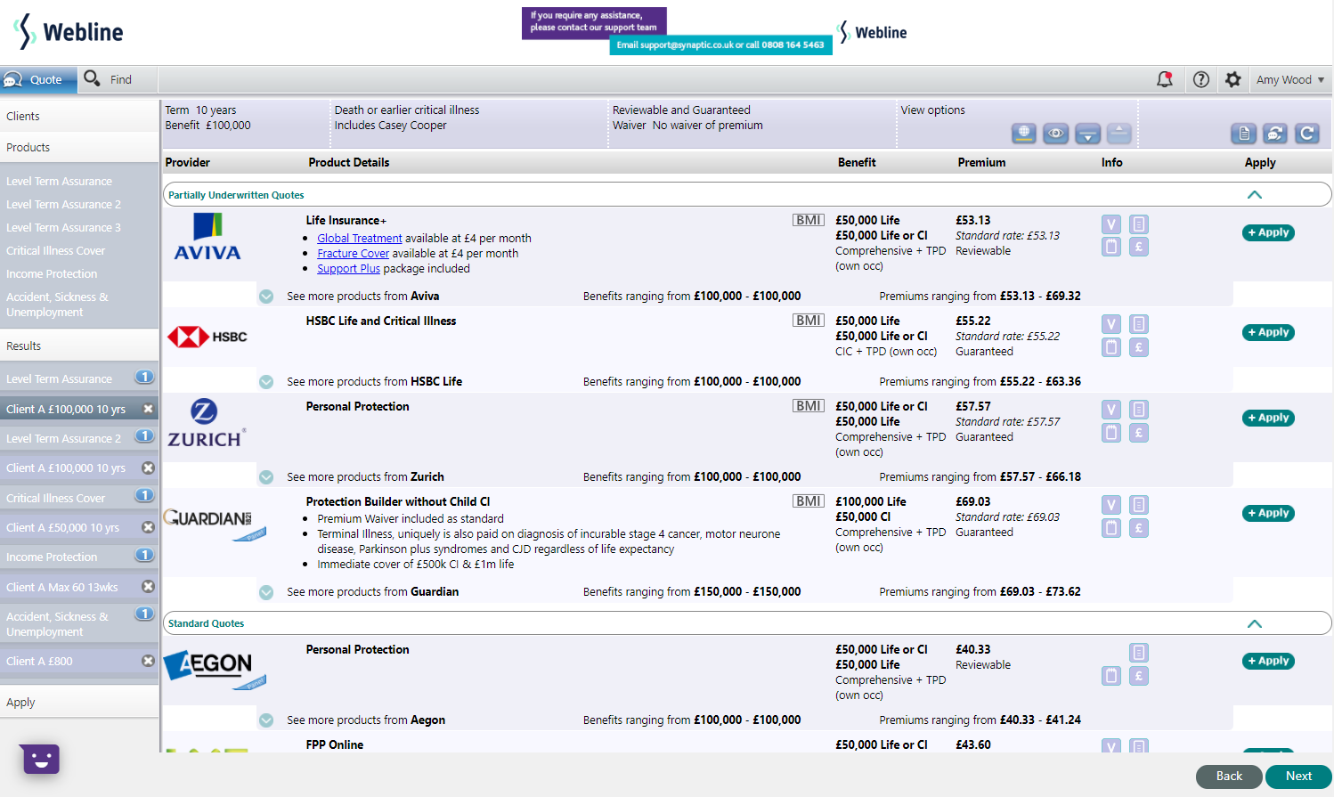The width and height of the screenshot is (1334, 797).
Task: Expand more products from HSBC Life
Action: coord(266,382)
